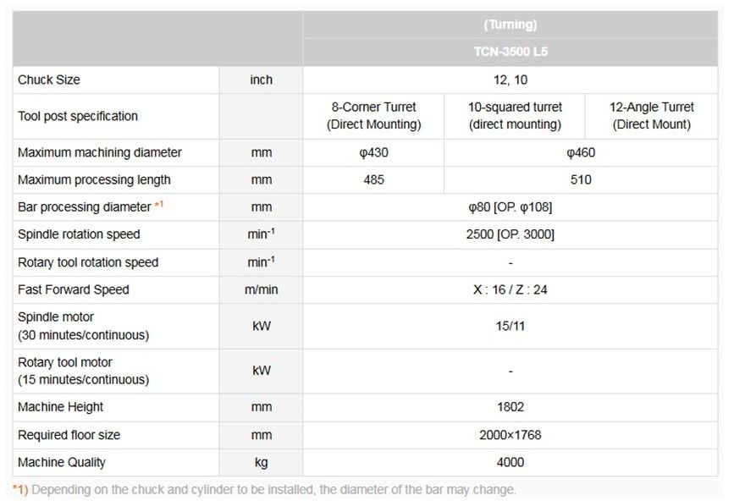Viewport: 734px width, 501px height.
Task: Click the 510 processing length value
Action: pyautogui.click(x=581, y=179)
